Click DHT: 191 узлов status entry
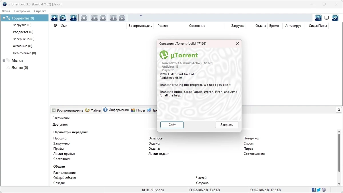The width and height of the screenshot is (343, 193). (x=153, y=190)
